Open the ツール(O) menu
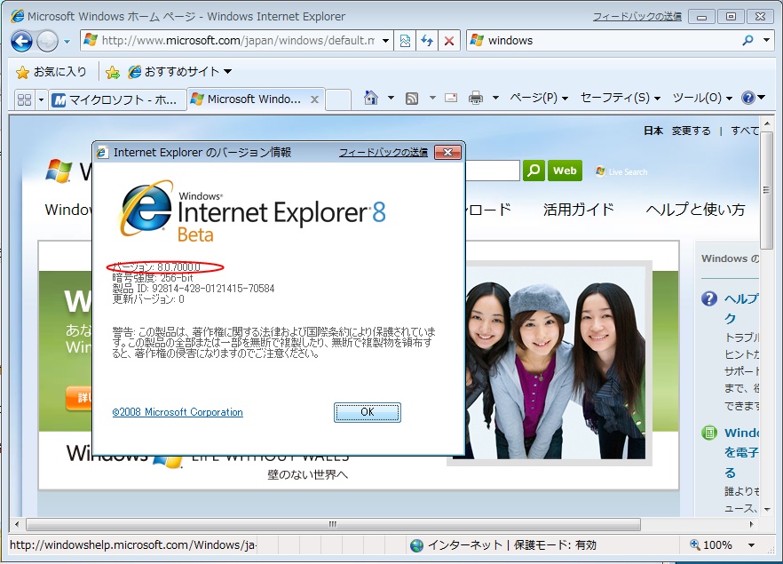Viewport: 783px width, 564px height. [702, 98]
